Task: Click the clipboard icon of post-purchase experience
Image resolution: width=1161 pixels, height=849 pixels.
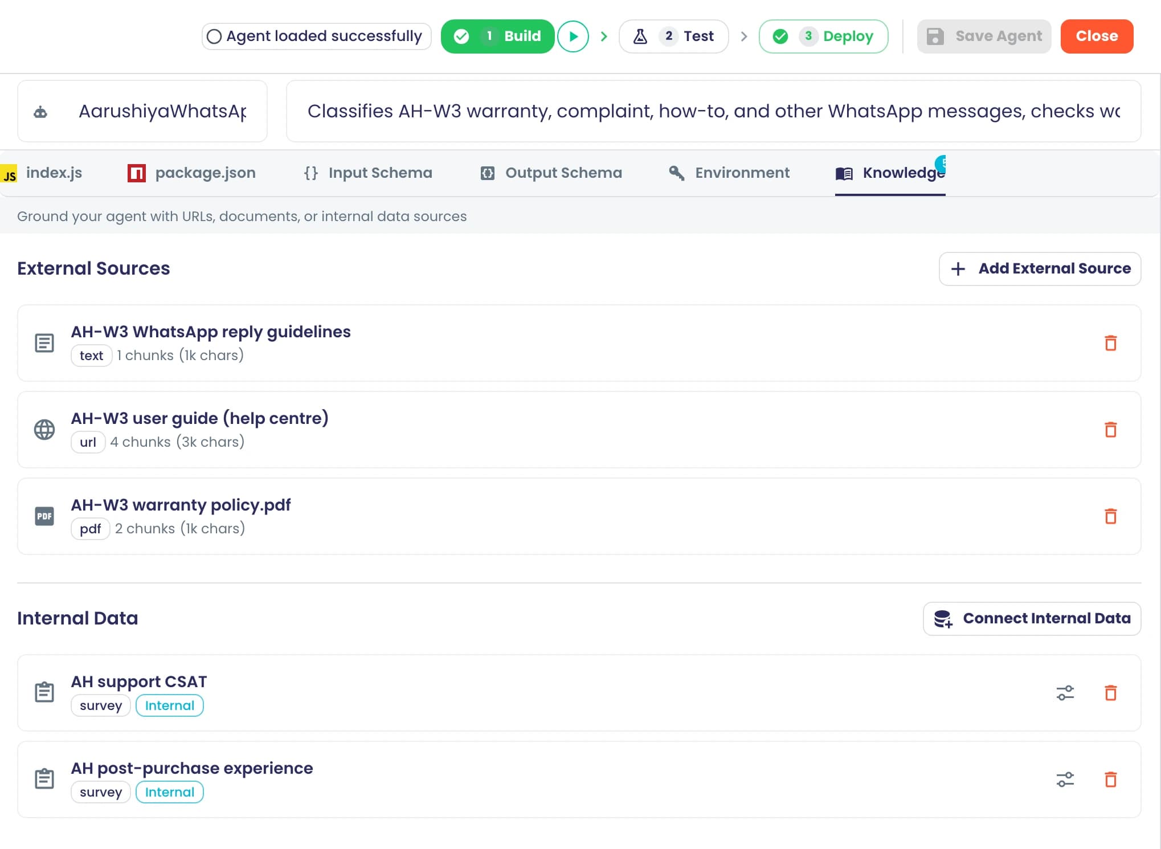Action: 44,779
